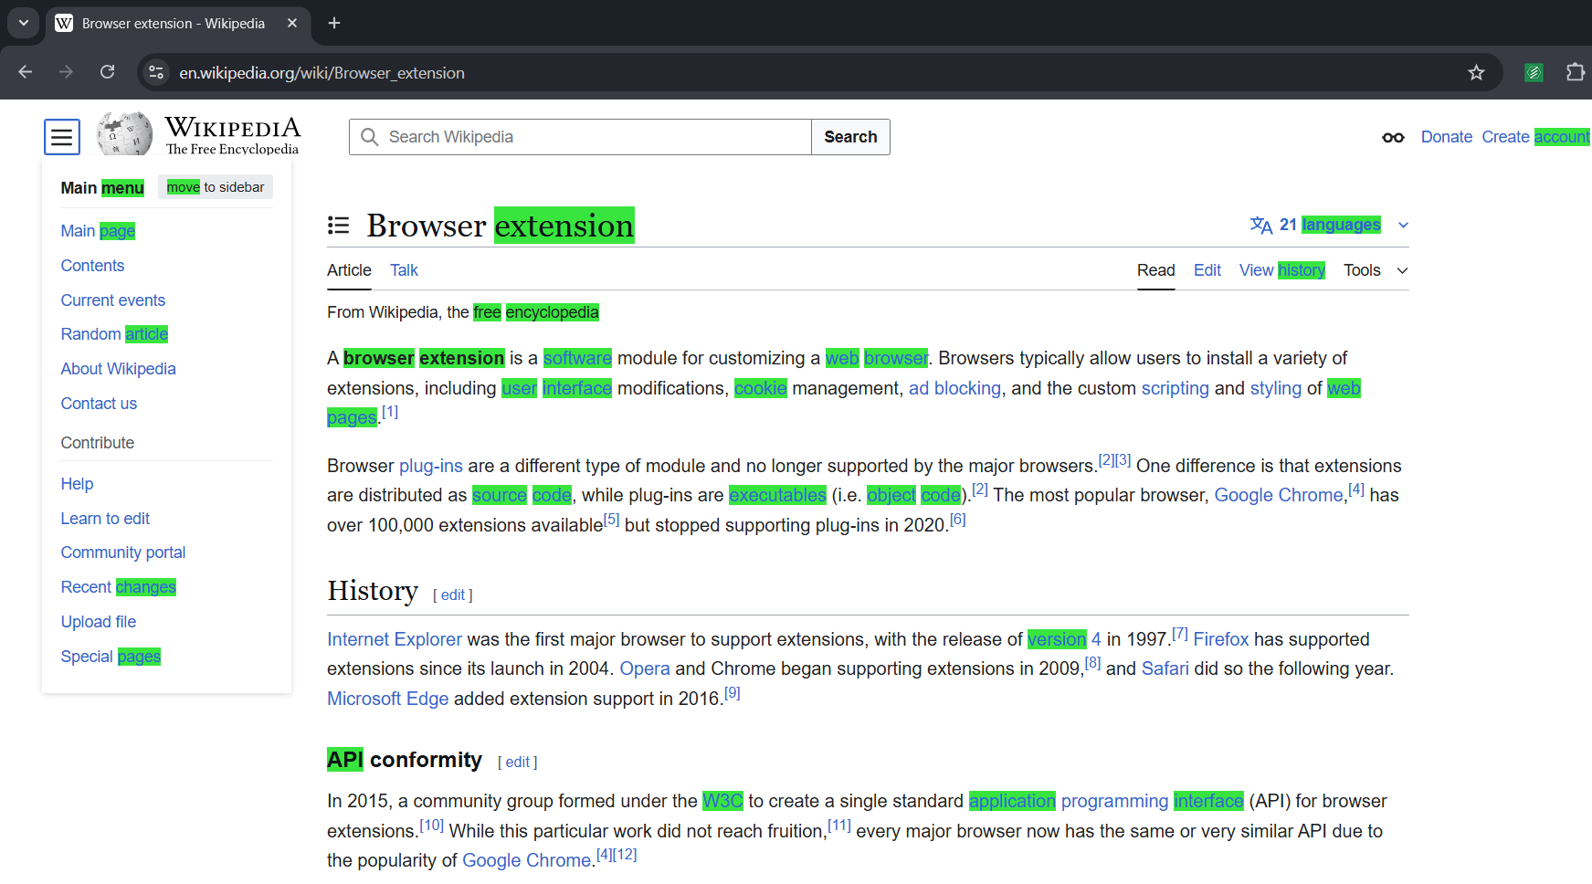Bookmark this page with the star icon

[x=1476, y=73]
